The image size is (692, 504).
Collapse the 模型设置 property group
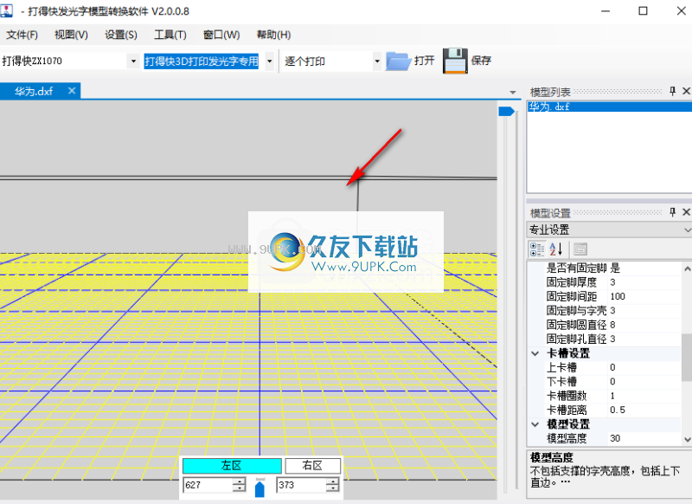[x=535, y=424]
